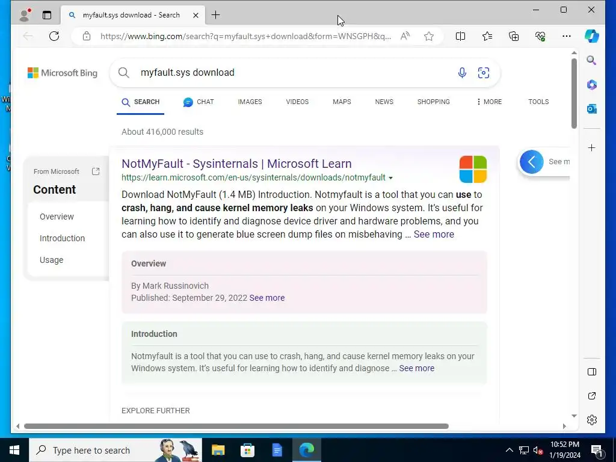The image size is (616, 462).
Task: Jump to Introduction in Content panel
Action: [x=62, y=238]
